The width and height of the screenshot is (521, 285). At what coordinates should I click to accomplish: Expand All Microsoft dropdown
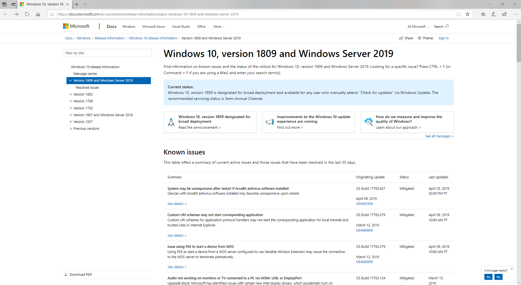coord(418,27)
